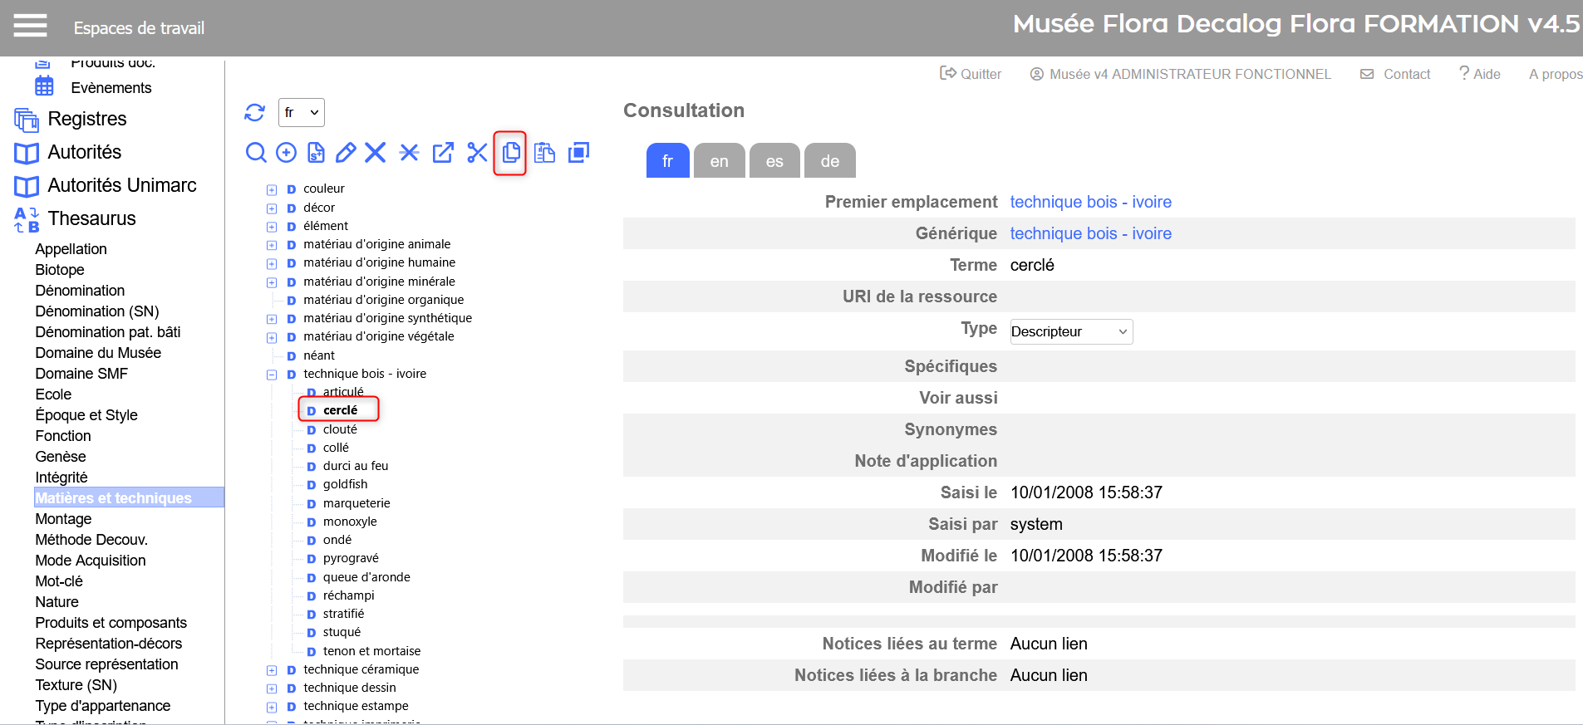
Task: Expand the 'couleur' tree branch
Action: point(272,189)
